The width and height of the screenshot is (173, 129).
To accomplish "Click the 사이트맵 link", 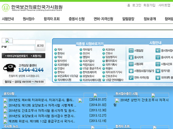I will (164, 5).
